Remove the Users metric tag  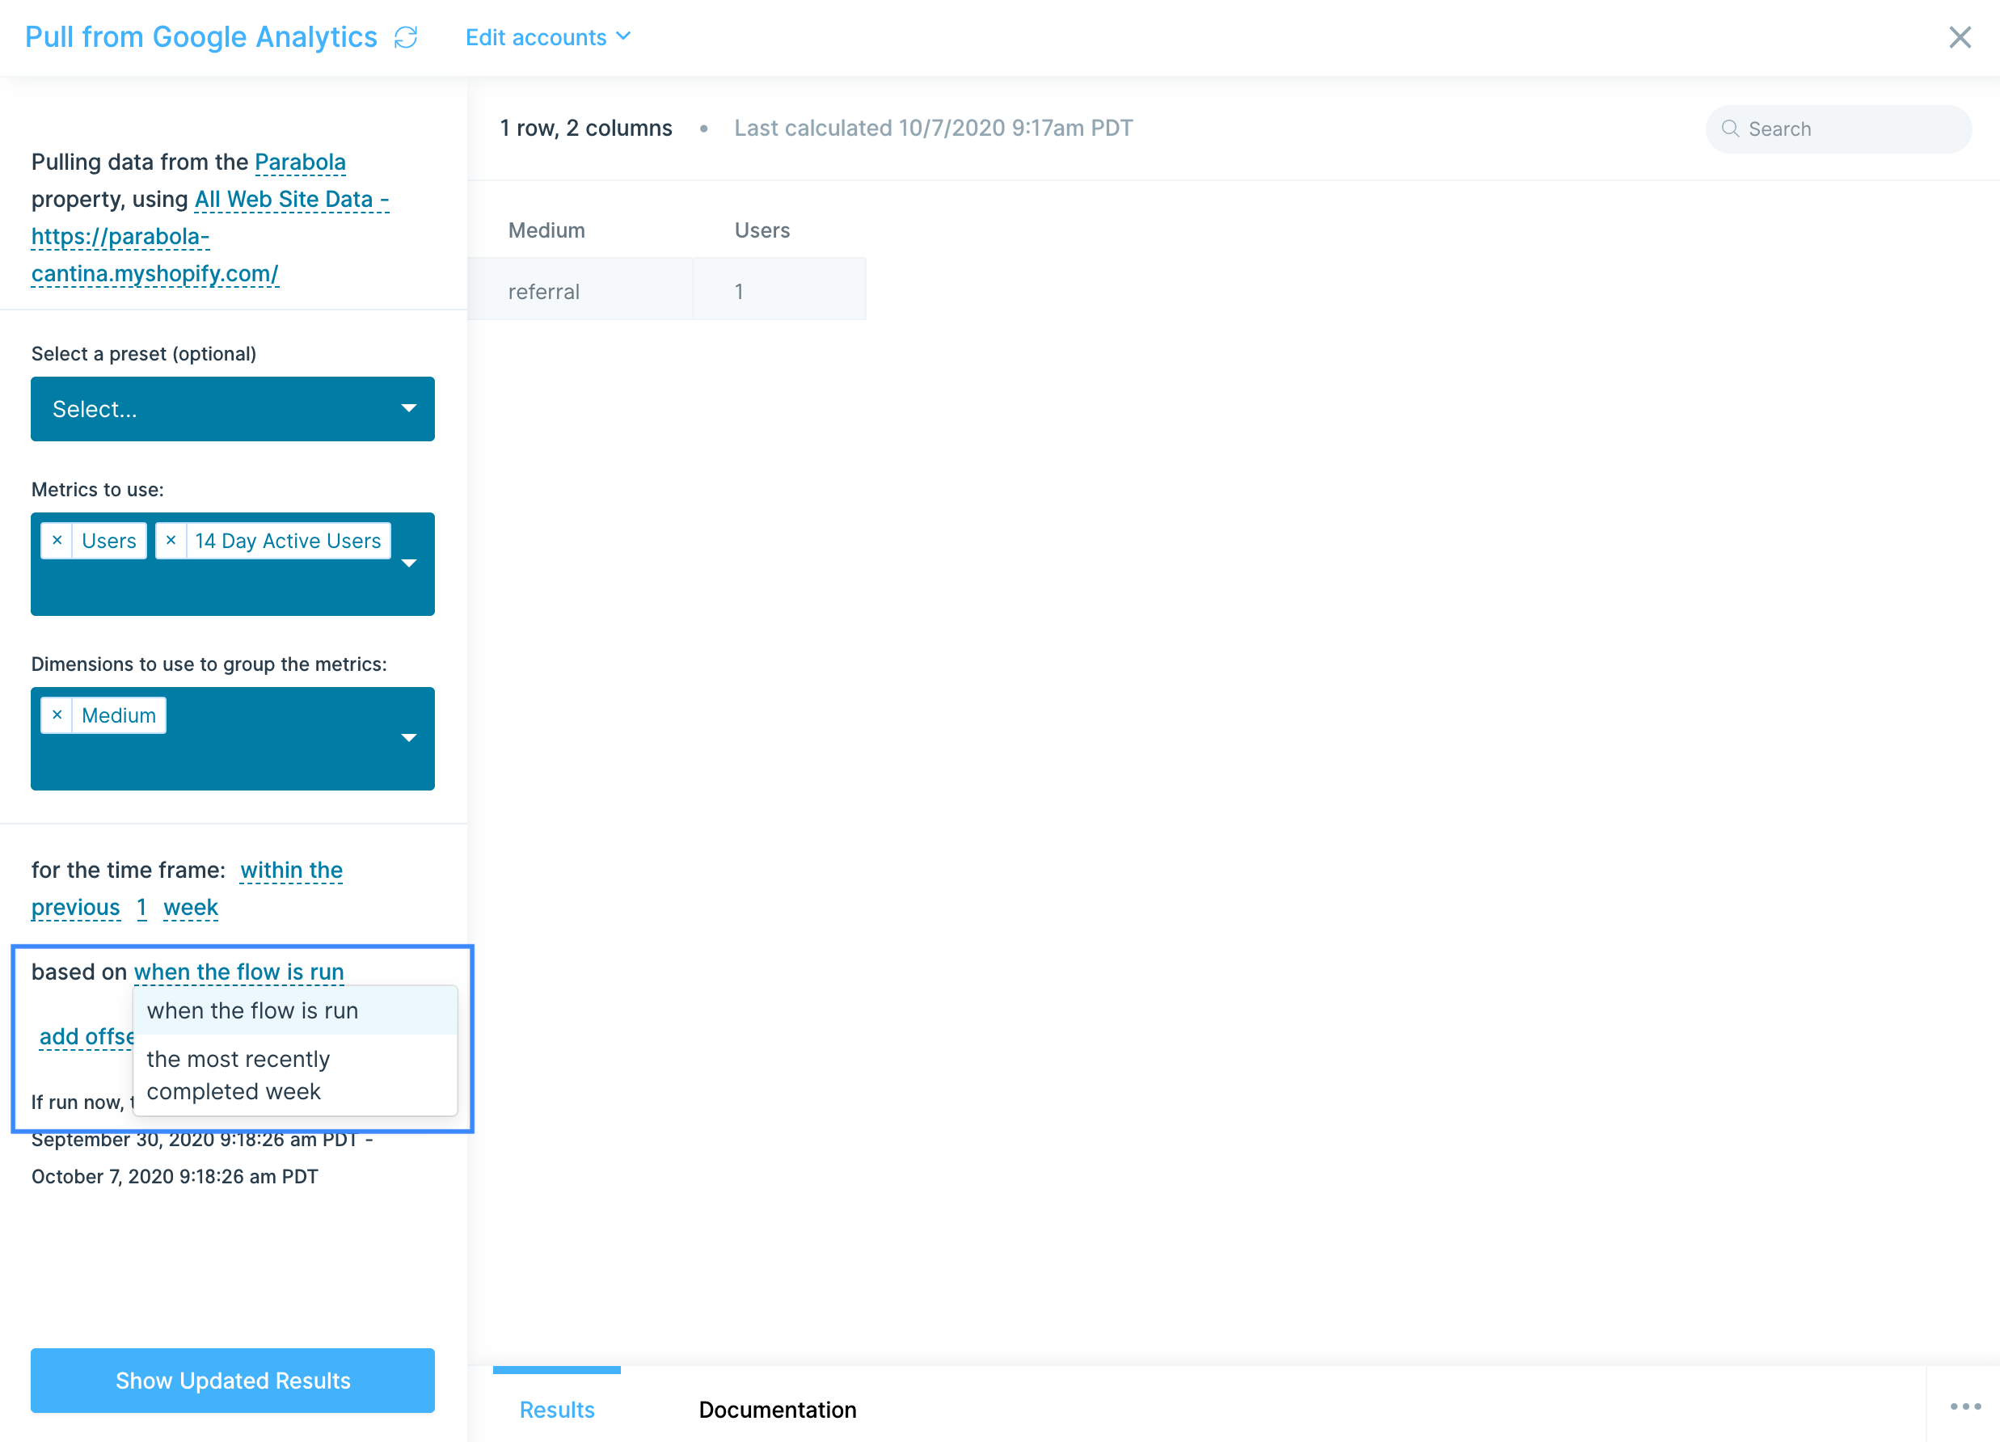coord(57,541)
